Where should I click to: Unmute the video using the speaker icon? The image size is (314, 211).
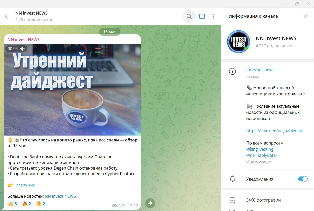click(23, 49)
